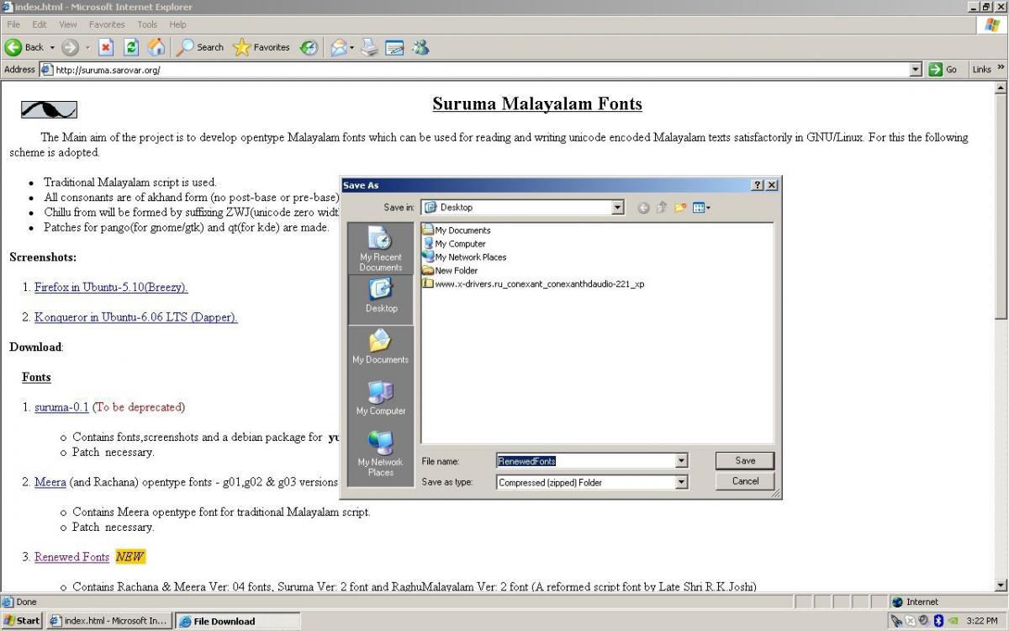
Task: Open the File menu
Action: [x=13, y=24]
